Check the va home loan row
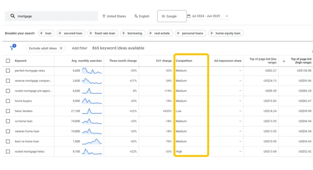This screenshot has width=313, height=170. [x=8, y=121]
